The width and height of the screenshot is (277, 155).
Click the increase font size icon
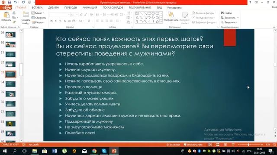(81, 15)
